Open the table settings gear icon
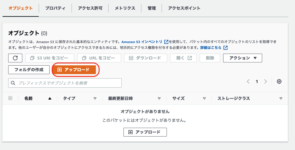 pos(279,82)
